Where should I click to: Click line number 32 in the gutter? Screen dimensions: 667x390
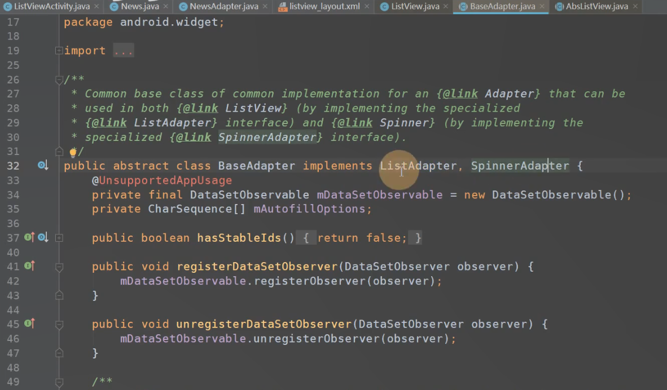[13, 166]
